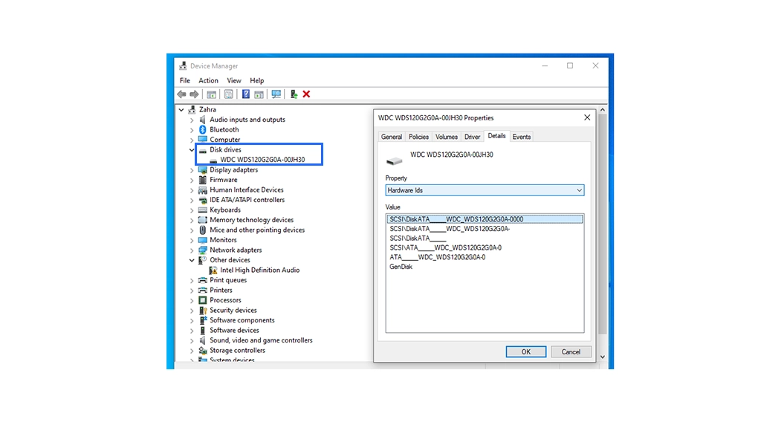Click the red X uninstall device icon
This screenshot has width=761, height=425.
pos(306,94)
